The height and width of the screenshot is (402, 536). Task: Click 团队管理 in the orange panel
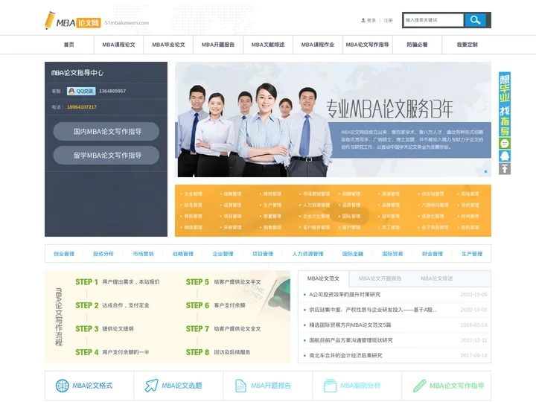coord(351,217)
